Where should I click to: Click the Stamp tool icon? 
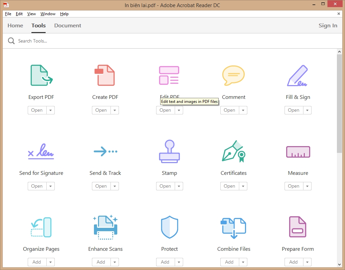pyautogui.click(x=169, y=151)
